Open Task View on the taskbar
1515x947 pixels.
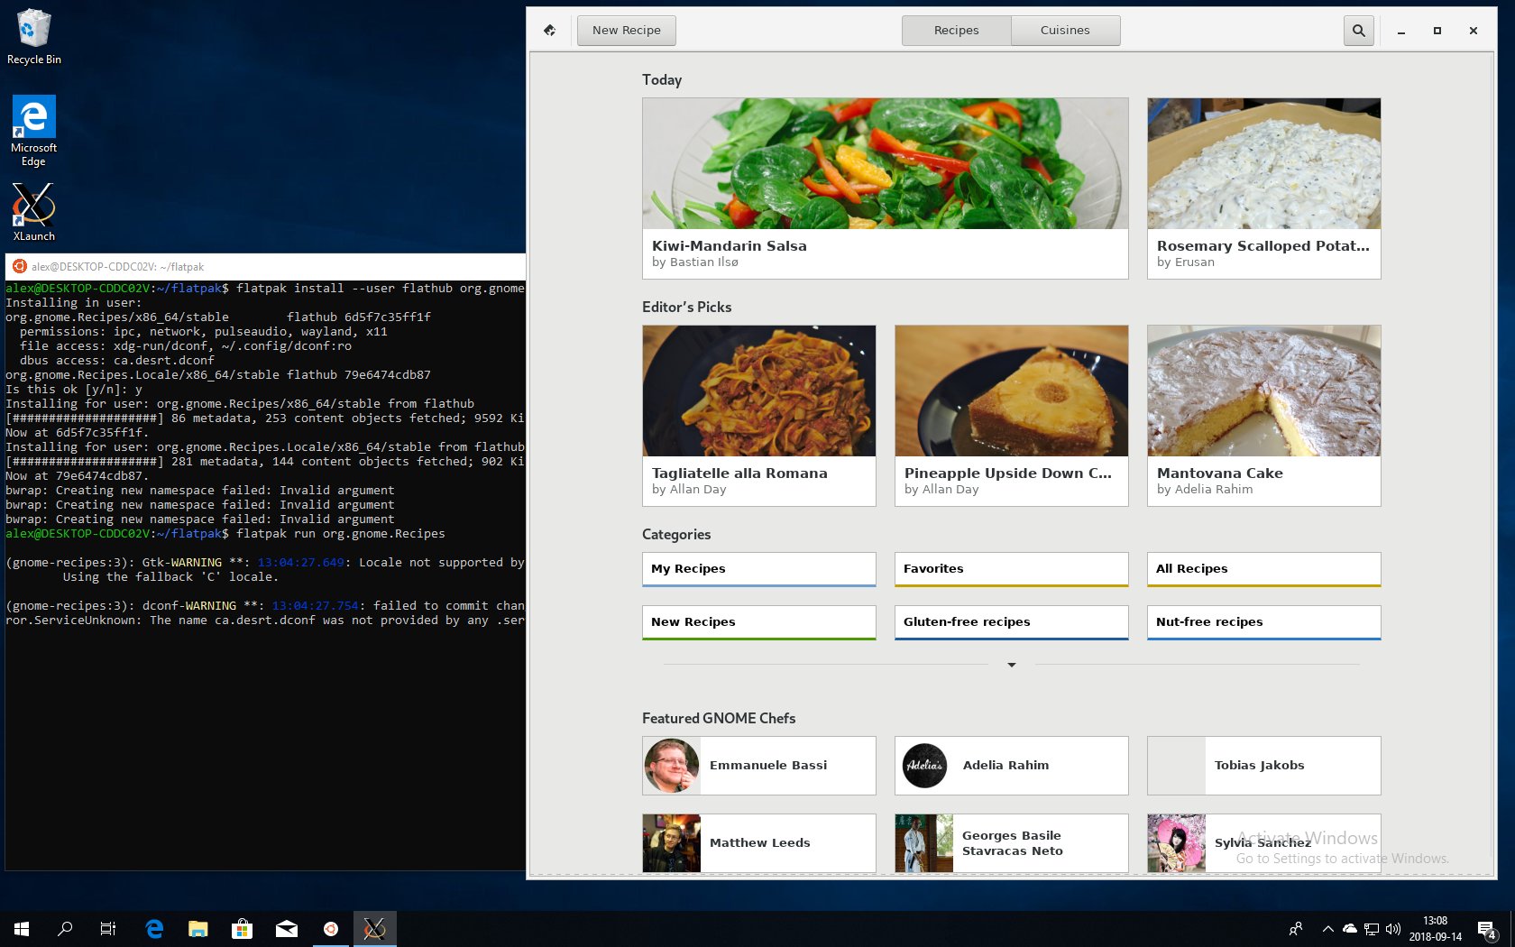107,928
